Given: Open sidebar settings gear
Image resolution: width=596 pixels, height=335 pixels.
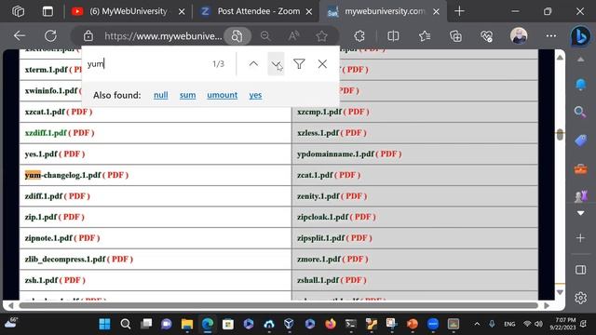Looking at the screenshot, I should (x=580, y=298).
